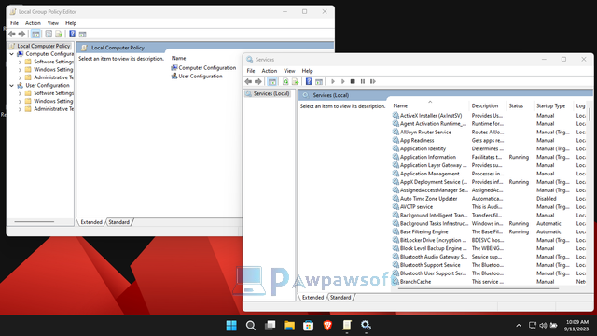
Task: Expand Software Settings under Computer Configuration
Action: (x=20, y=63)
